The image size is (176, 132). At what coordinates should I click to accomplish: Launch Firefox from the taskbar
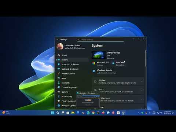click(x=103, y=113)
